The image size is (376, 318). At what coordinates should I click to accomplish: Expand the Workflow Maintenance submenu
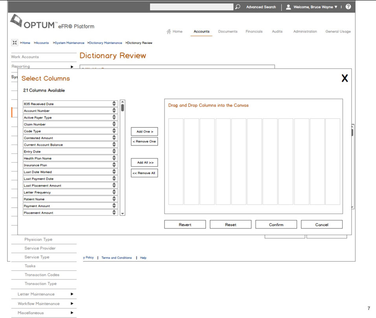click(72, 303)
